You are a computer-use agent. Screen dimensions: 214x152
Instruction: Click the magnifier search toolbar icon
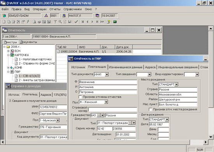[x=60, y=22]
